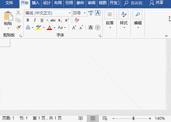Toggle strikethrough abc formatting

[53, 20]
